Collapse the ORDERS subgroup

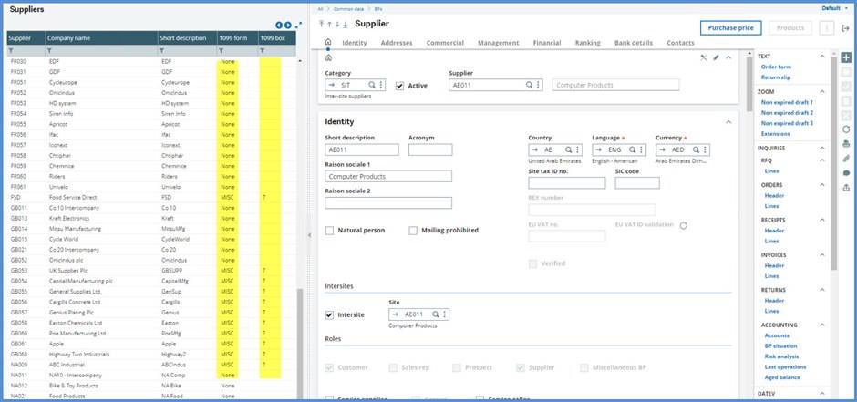(x=822, y=185)
